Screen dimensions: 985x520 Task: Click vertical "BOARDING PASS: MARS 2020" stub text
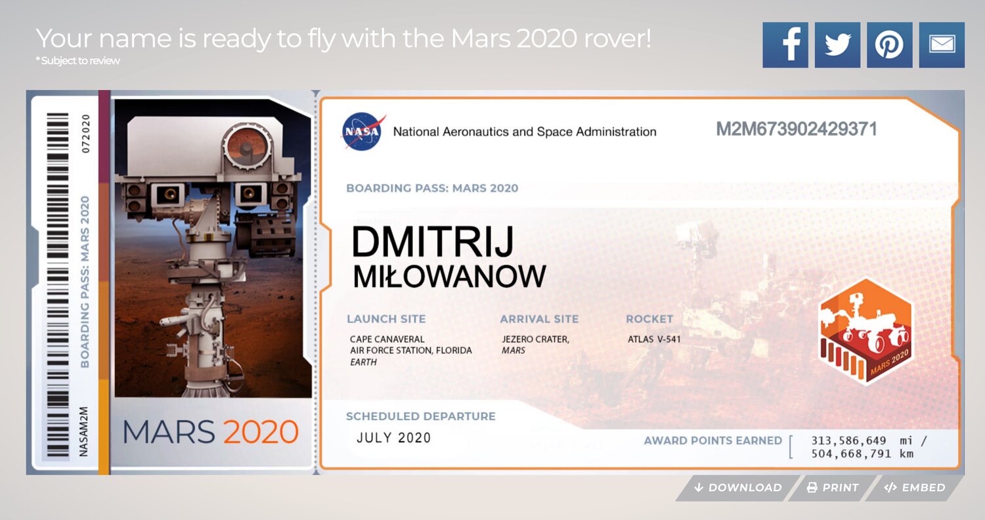[x=85, y=282]
